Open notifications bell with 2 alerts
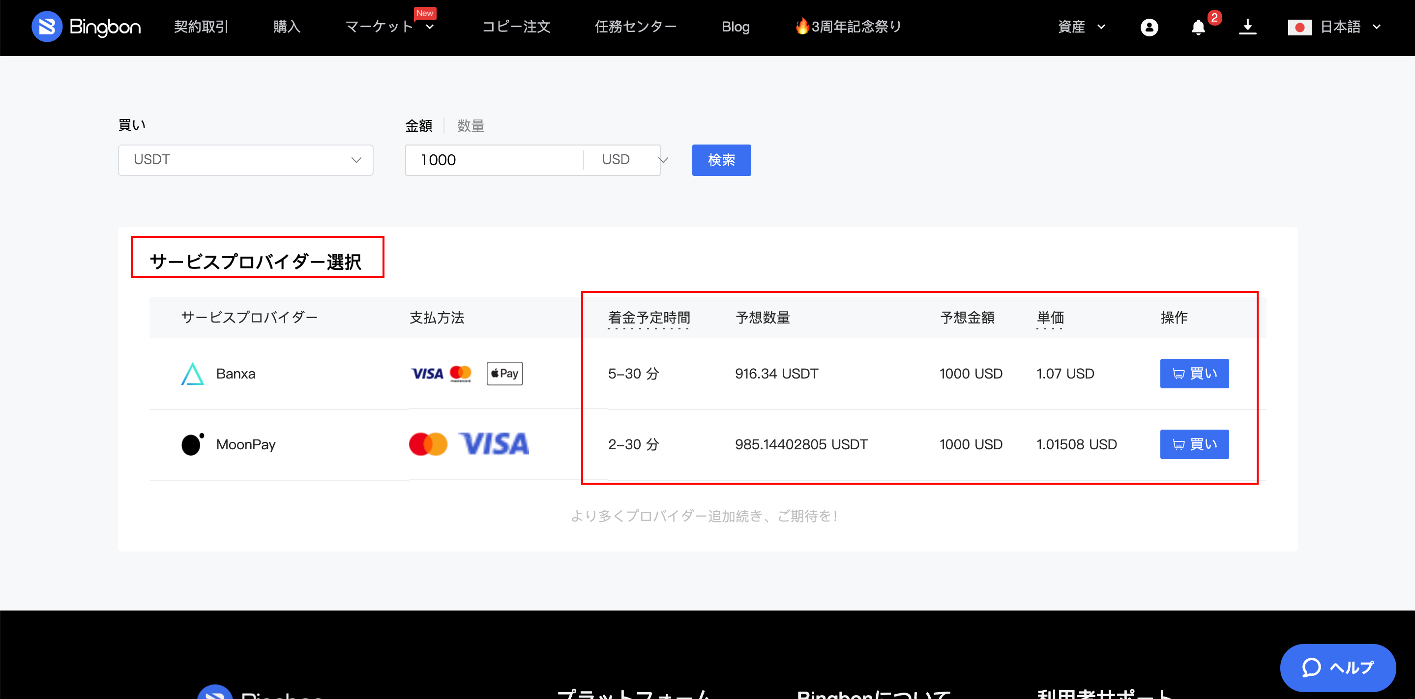Image resolution: width=1415 pixels, height=699 pixels. 1198,27
